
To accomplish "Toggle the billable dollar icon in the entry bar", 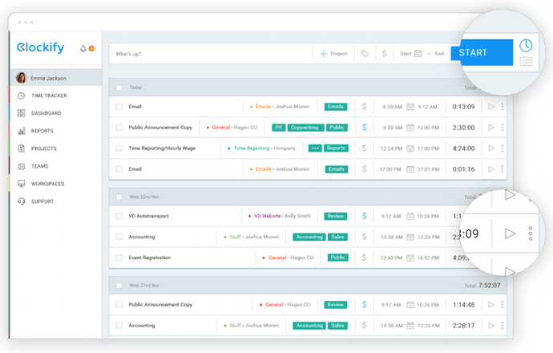I will click(x=385, y=54).
